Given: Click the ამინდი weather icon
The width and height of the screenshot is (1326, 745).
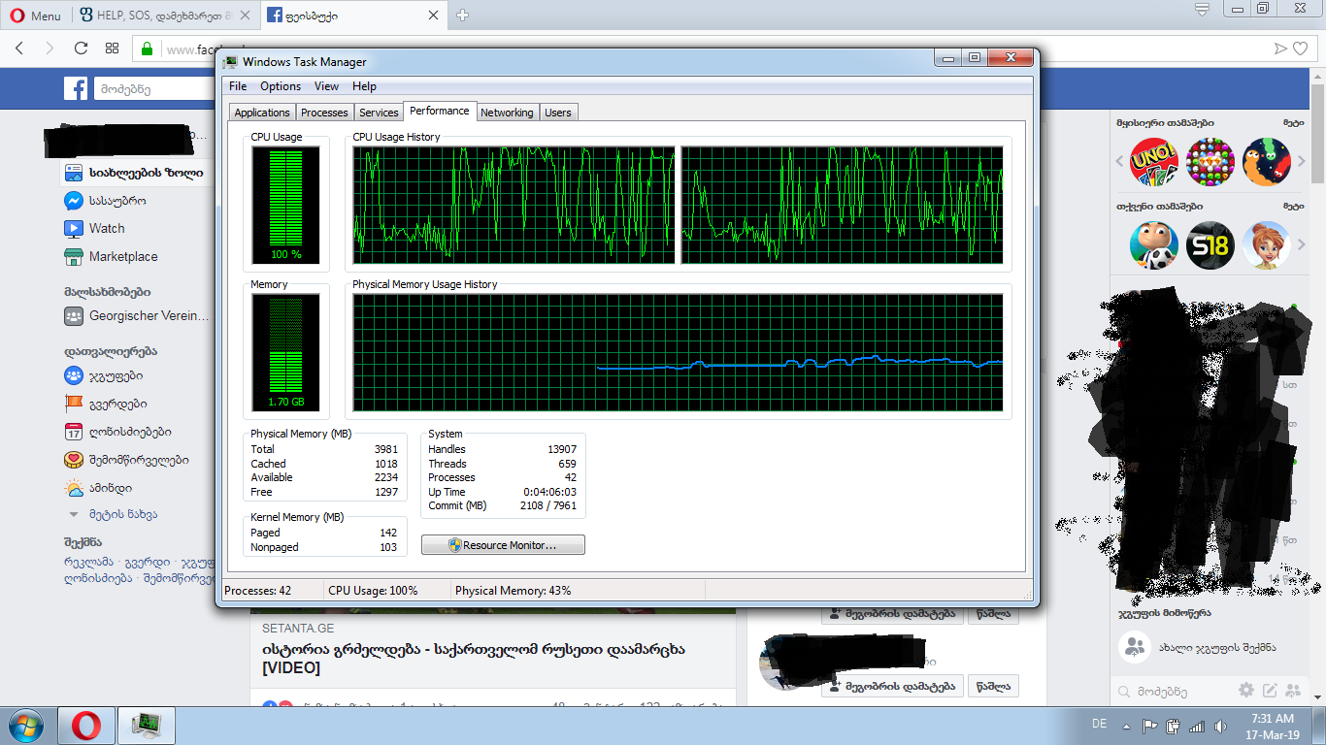Looking at the screenshot, I should click(x=74, y=488).
